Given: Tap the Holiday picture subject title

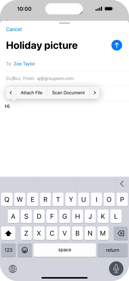Looking at the screenshot, I should click(x=42, y=45).
